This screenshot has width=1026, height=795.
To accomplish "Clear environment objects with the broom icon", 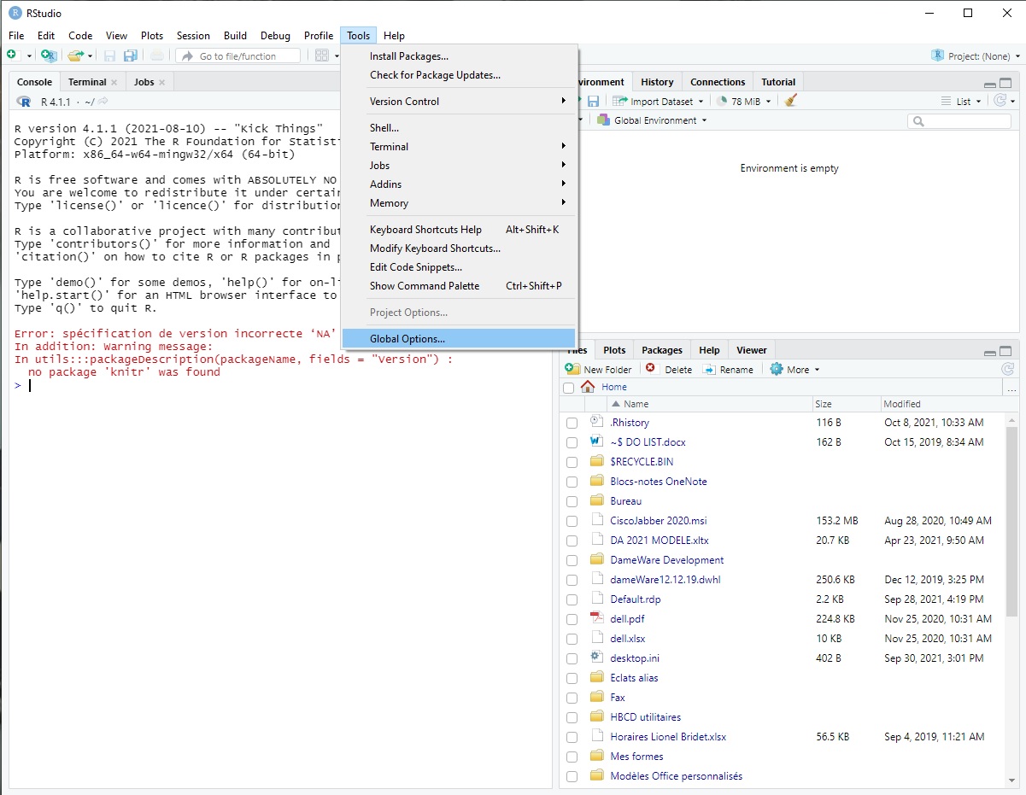I will (x=791, y=101).
